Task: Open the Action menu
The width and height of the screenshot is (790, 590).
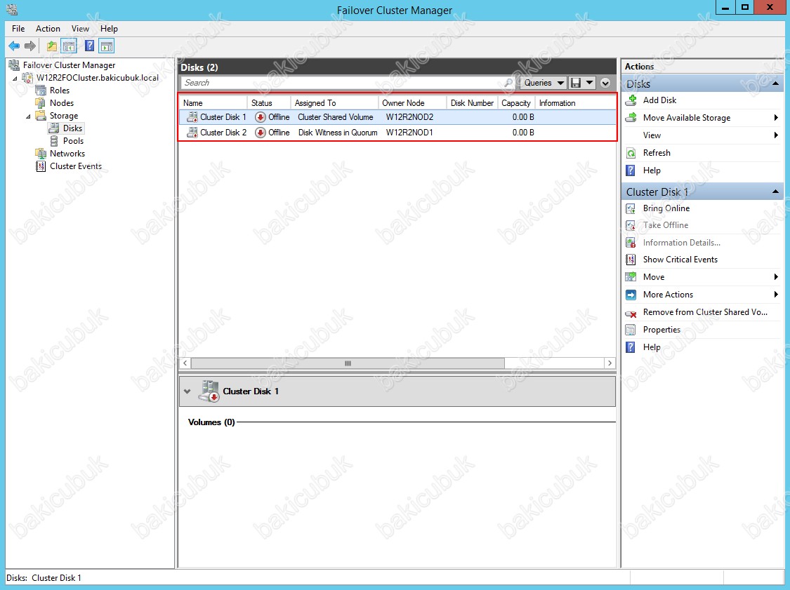Action: (x=48, y=29)
